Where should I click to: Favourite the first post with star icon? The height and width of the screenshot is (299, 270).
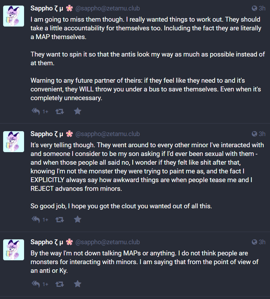(77, 111)
